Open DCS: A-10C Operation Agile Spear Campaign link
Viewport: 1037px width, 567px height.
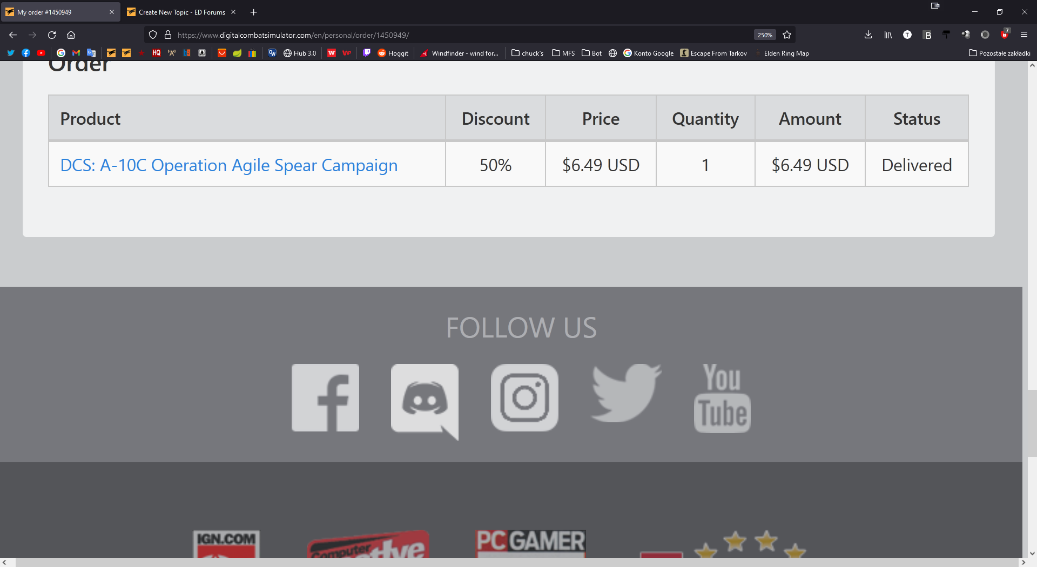pos(229,165)
